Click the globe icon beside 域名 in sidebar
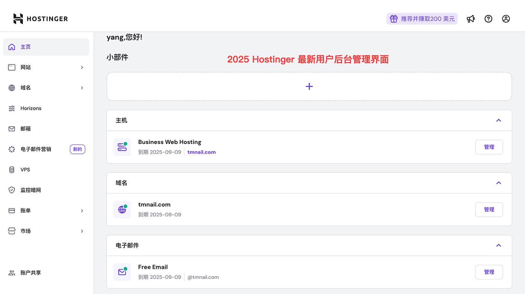Image resolution: width=525 pixels, height=300 pixels. [12, 88]
